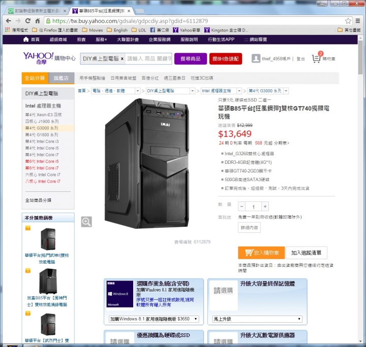Zoom product image with magnifier icon
The image size is (366, 347).
coord(86,222)
